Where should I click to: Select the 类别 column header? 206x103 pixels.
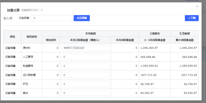[12, 37]
